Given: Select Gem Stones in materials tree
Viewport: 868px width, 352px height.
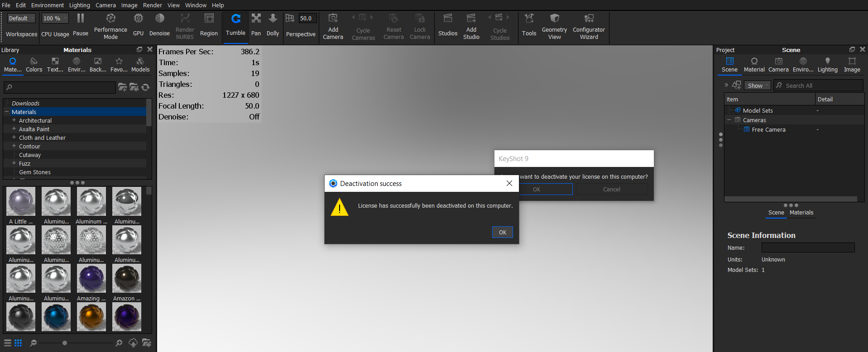Looking at the screenshot, I should point(35,172).
